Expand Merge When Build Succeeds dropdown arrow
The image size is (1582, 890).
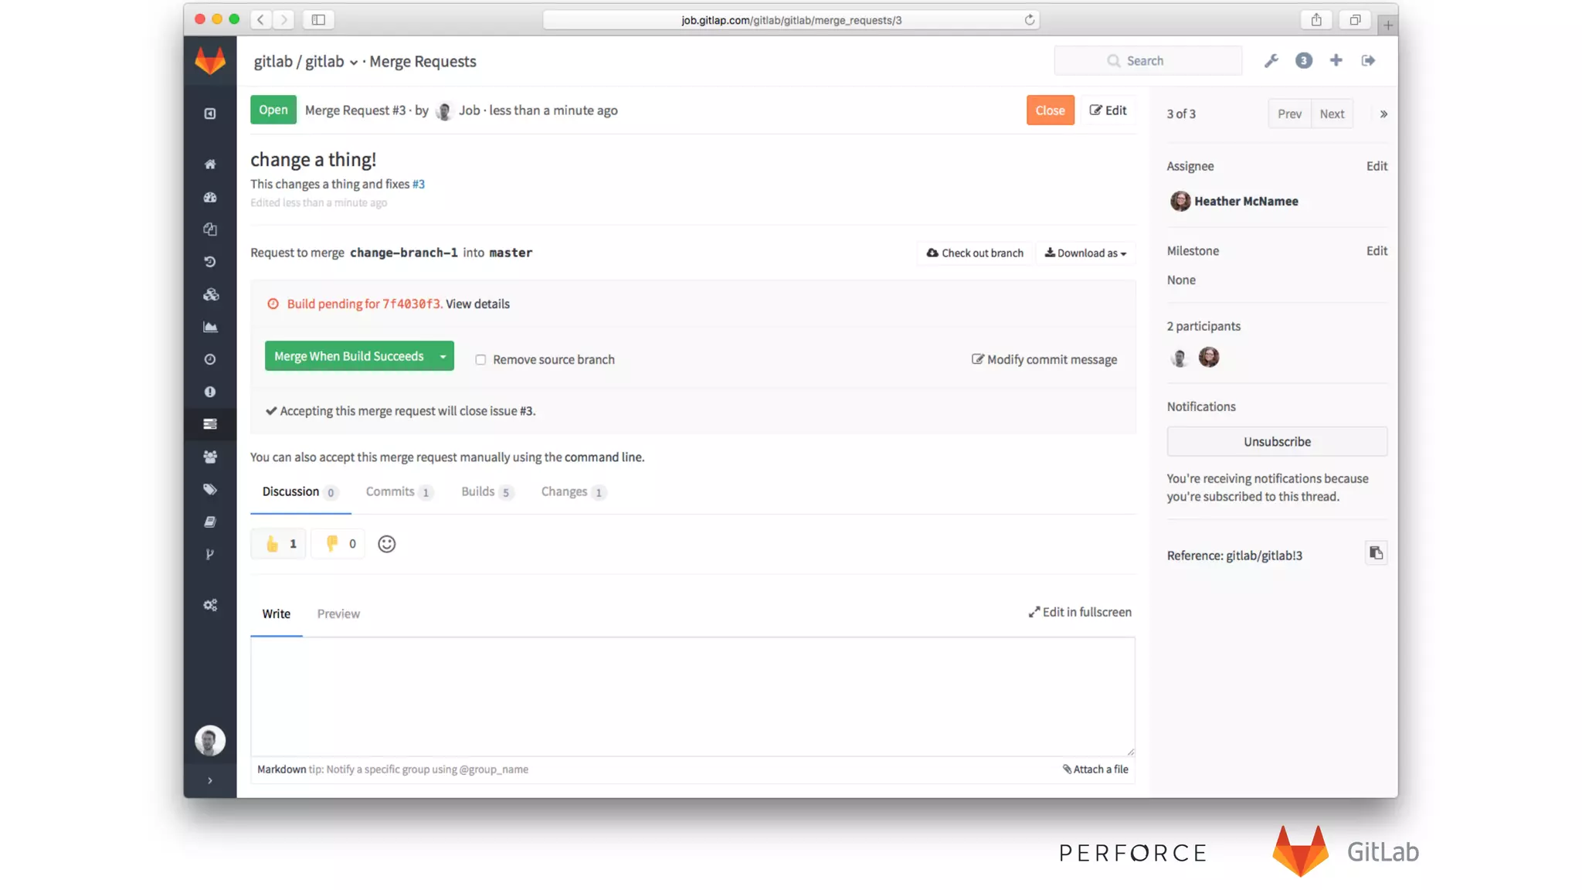pos(443,356)
